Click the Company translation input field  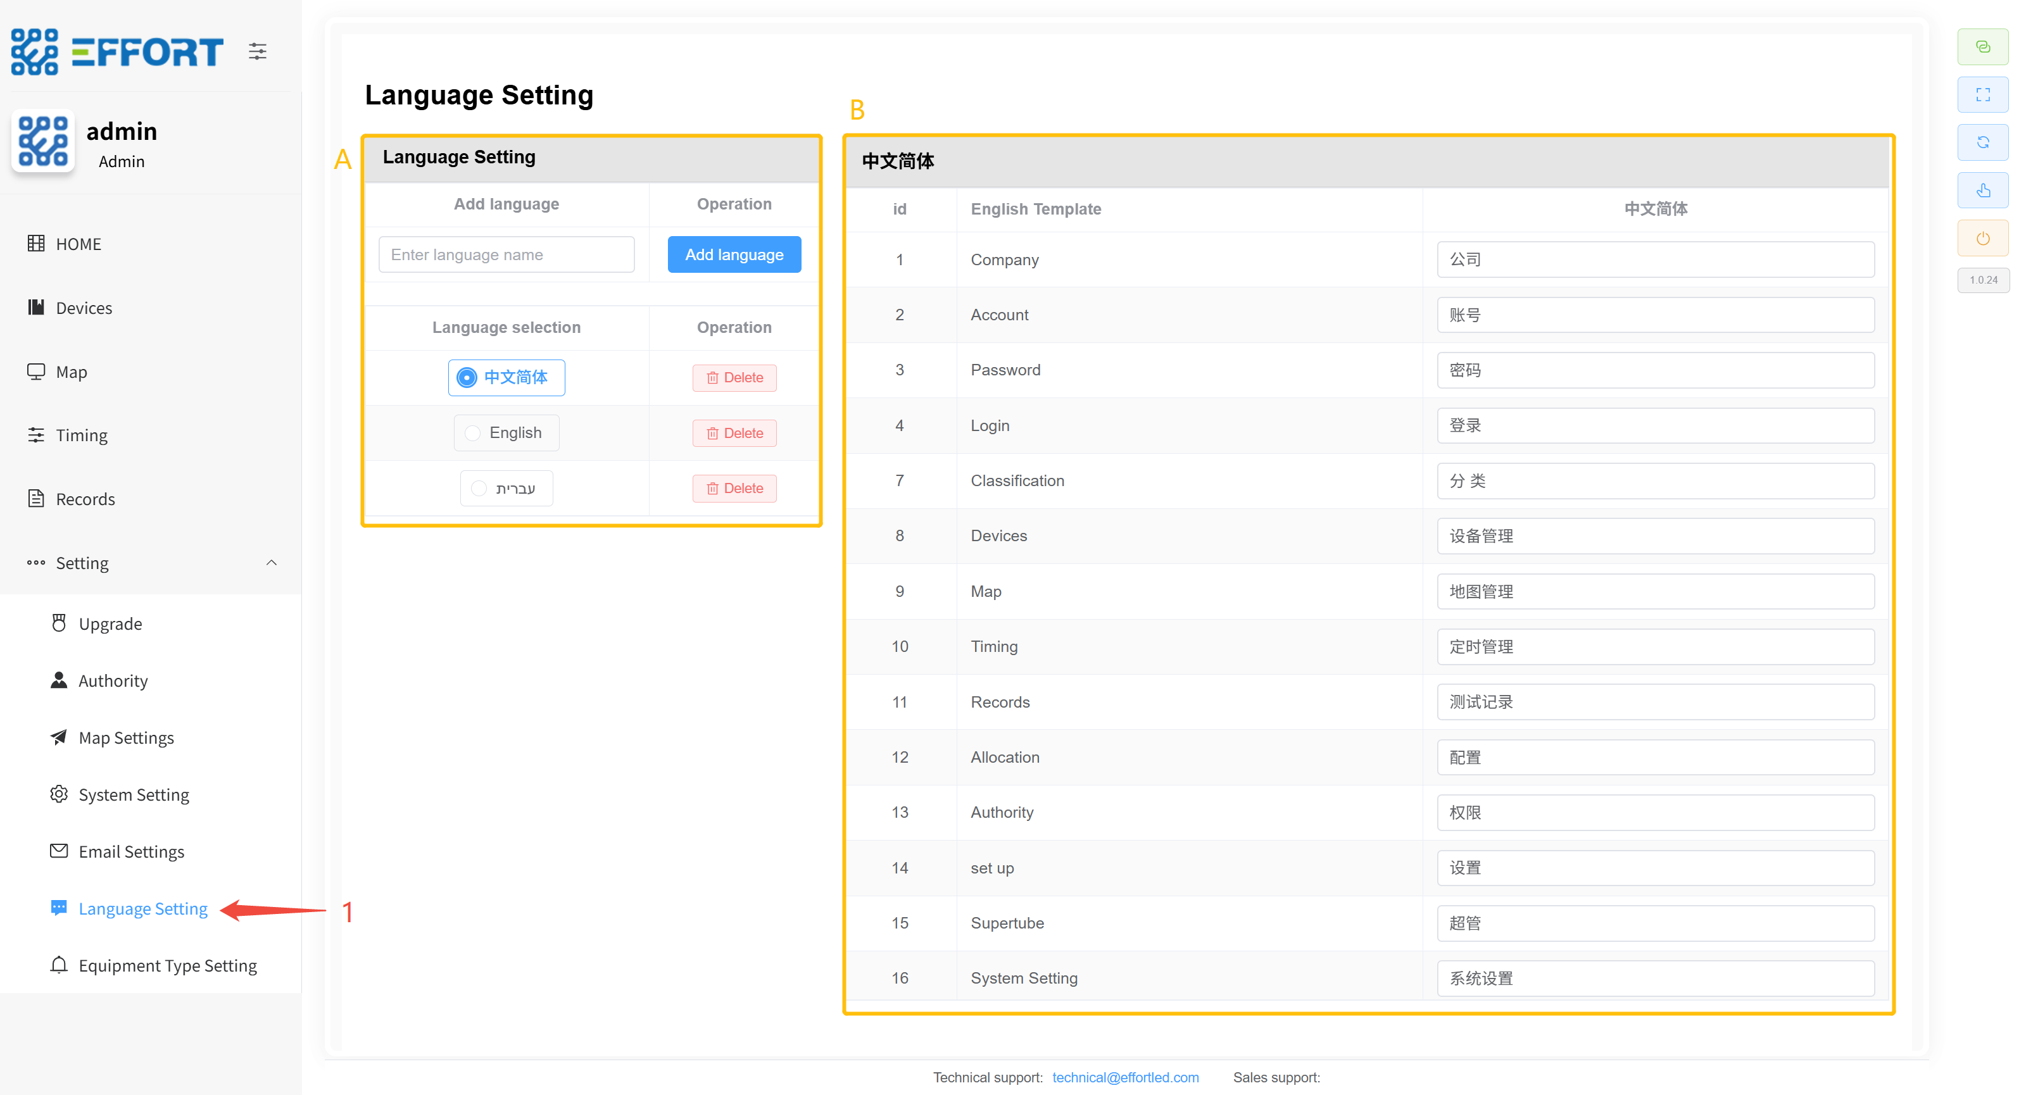click(x=1655, y=260)
